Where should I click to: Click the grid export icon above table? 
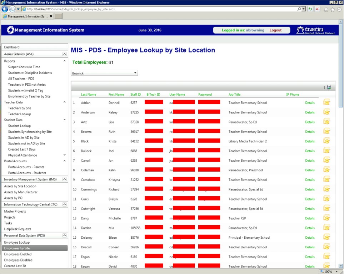coord(329,87)
